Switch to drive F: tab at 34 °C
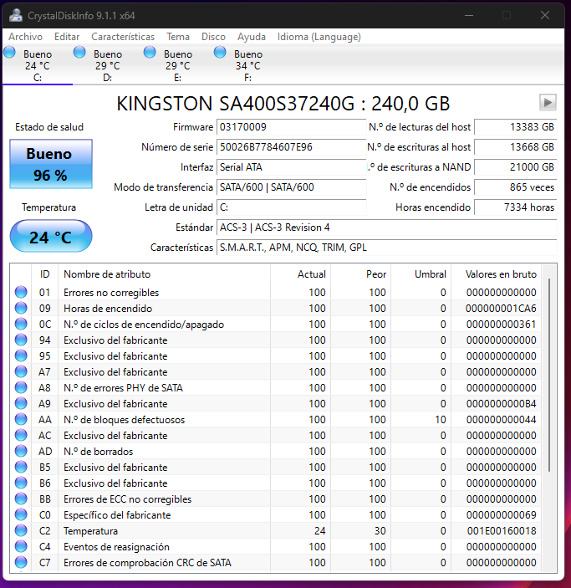This screenshot has height=588, width=571. (x=247, y=65)
